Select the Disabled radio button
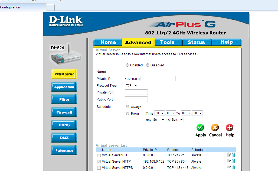 tap(148, 65)
